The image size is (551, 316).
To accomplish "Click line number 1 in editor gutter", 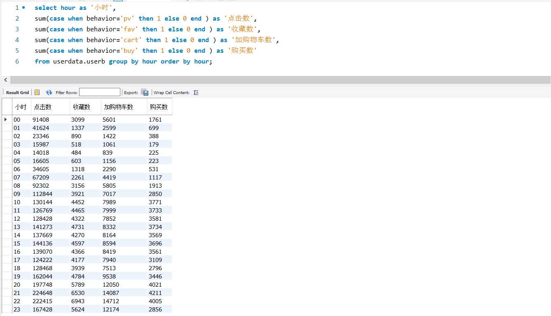I will (x=17, y=8).
